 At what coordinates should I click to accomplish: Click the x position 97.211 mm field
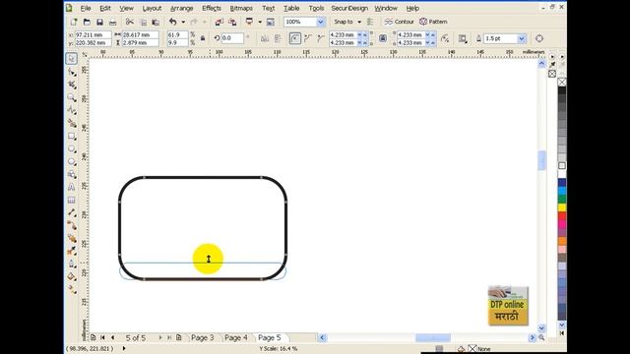pos(94,35)
